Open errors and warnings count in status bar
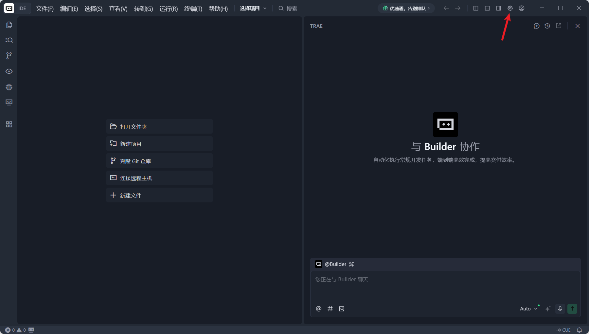This screenshot has height=334, width=589. [x=15, y=330]
